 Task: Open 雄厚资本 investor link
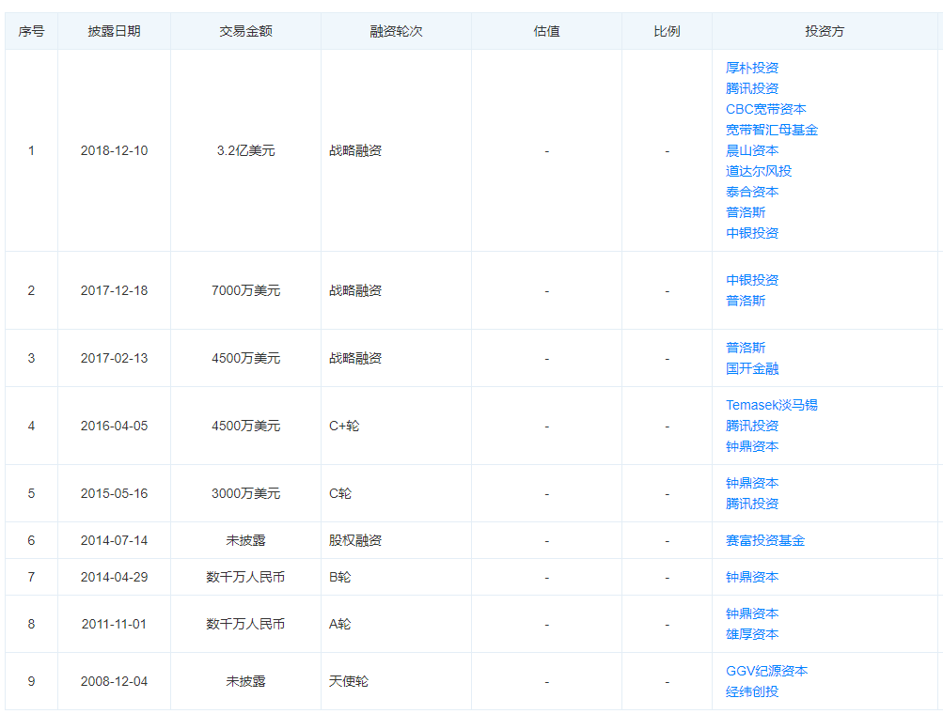click(x=752, y=634)
